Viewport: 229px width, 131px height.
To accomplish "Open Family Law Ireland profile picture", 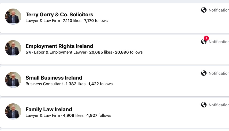I will (13, 111).
